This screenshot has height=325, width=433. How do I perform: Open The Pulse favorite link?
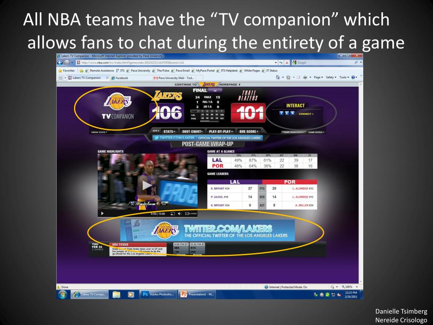tap(161, 71)
